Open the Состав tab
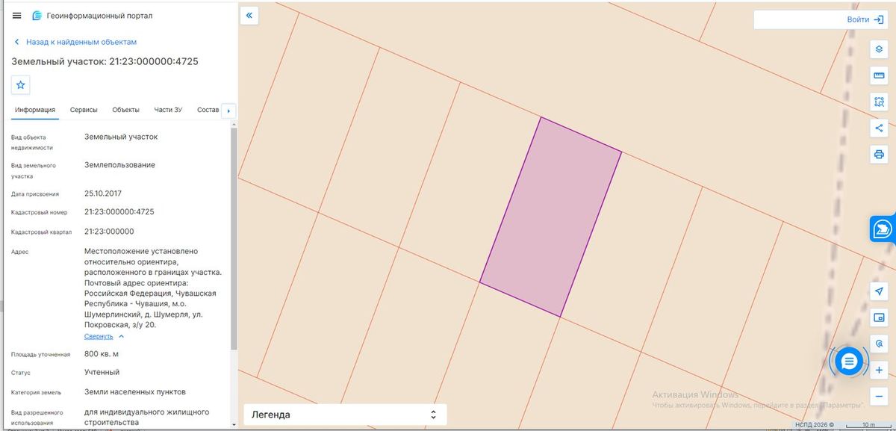The width and height of the screenshot is (896, 431). coord(208,110)
